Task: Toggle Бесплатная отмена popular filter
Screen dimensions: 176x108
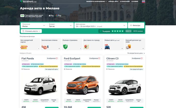Action: (x=51, y=44)
